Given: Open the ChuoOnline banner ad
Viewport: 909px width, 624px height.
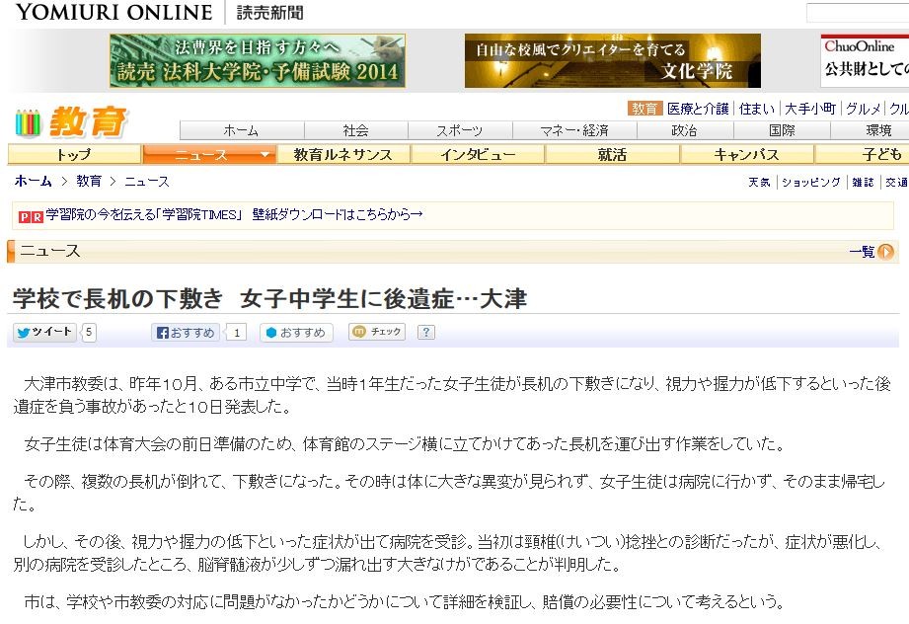Looking at the screenshot, I should point(865,61).
